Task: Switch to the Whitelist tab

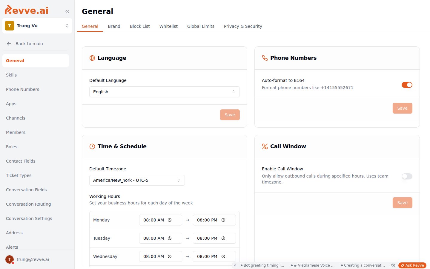Action: pos(168,26)
